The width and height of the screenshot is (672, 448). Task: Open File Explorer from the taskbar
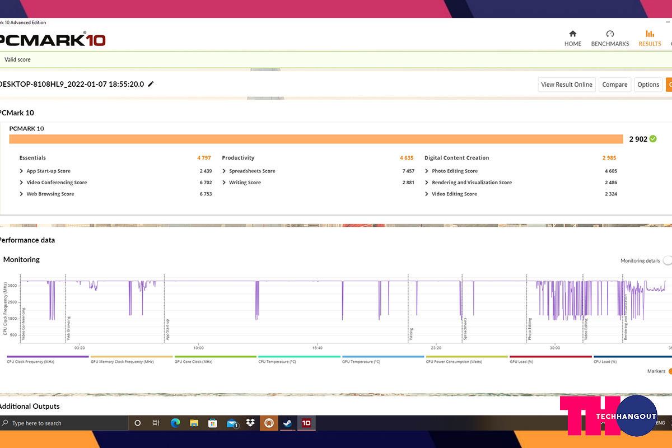pos(194,423)
